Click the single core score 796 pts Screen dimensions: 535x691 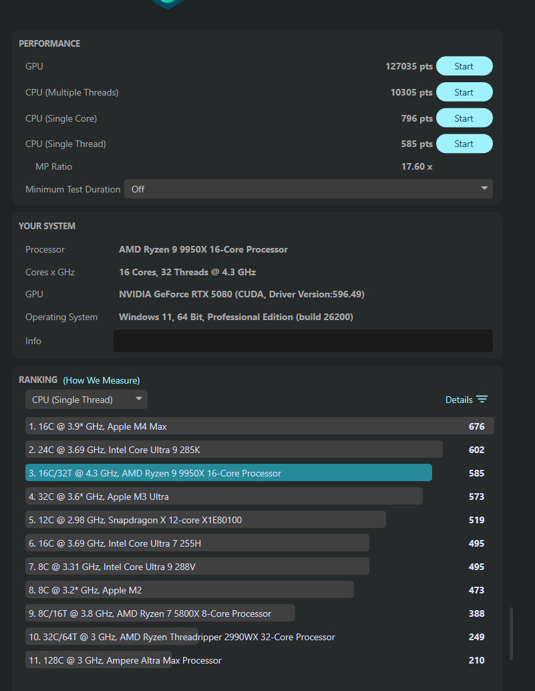tap(417, 118)
